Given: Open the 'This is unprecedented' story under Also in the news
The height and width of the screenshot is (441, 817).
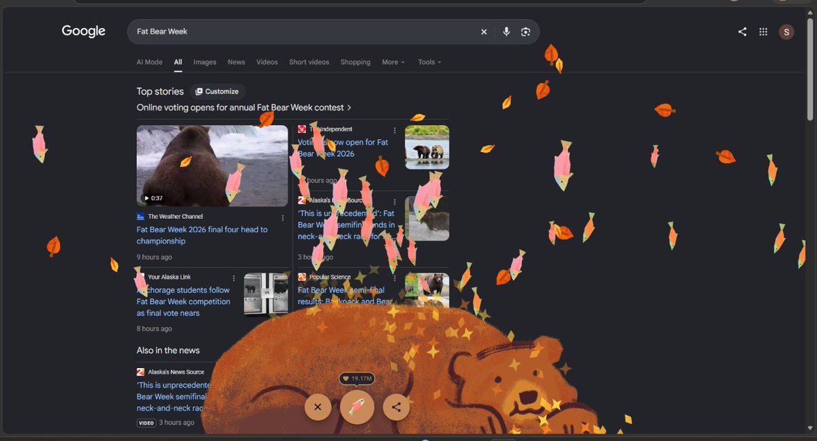Looking at the screenshot, I should [174, 396].
